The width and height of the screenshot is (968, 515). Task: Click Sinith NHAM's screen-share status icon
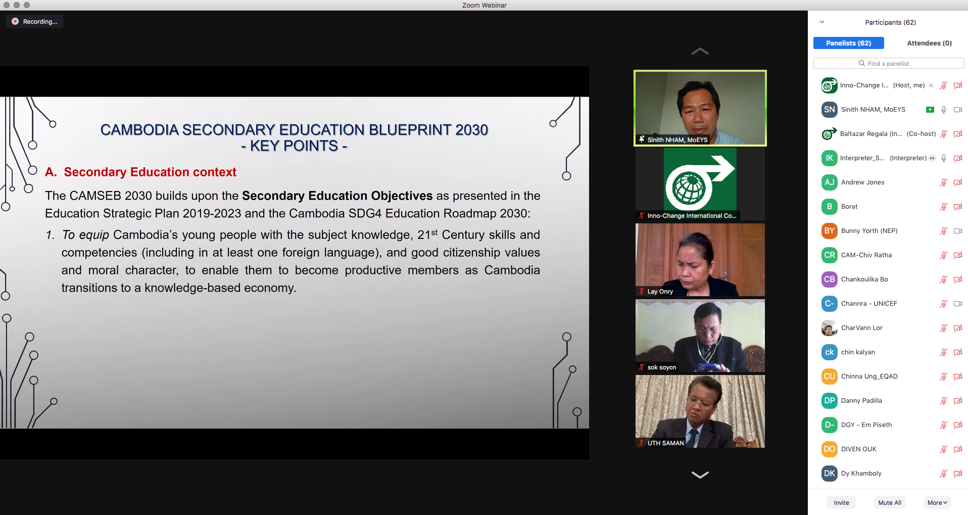(930, 110)
